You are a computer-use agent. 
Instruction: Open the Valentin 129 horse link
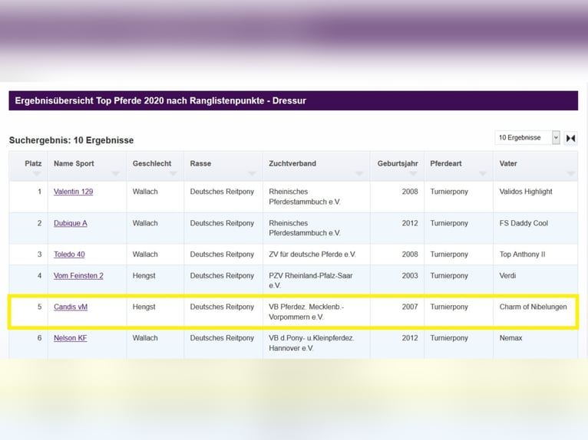[x=73, y=192]
